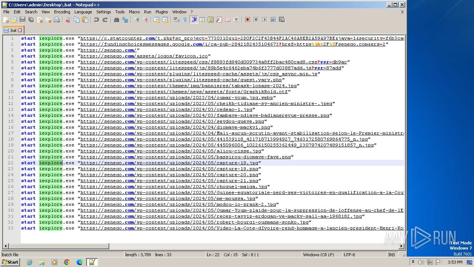Click the horizontal scrollbar right arrow
474x267 pixels.
click(401, 246)
